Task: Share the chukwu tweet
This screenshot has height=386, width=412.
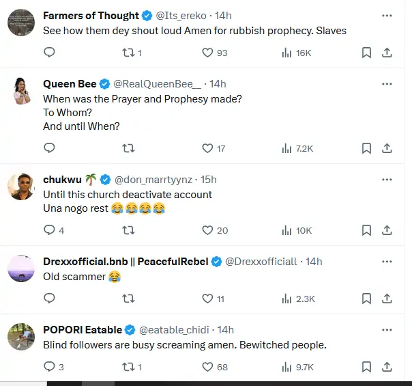Action: coord(387,230)
